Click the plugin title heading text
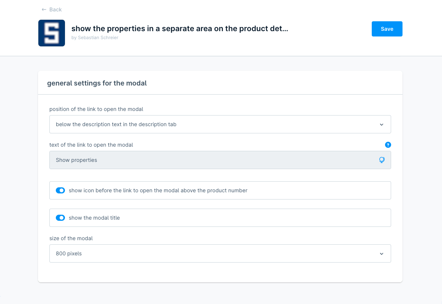 180,29
